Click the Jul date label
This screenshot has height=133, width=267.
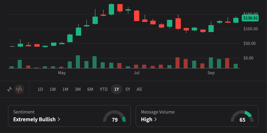pos(137,73)
